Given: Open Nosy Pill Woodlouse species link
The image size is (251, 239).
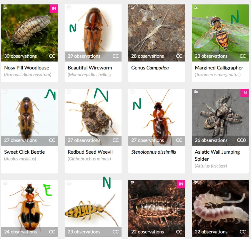Looking at the screenshot, I should [x=26, y=68].
